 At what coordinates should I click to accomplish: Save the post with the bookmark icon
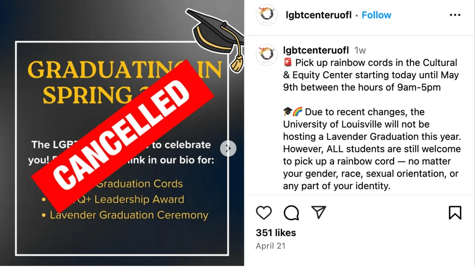click(455, 212)
